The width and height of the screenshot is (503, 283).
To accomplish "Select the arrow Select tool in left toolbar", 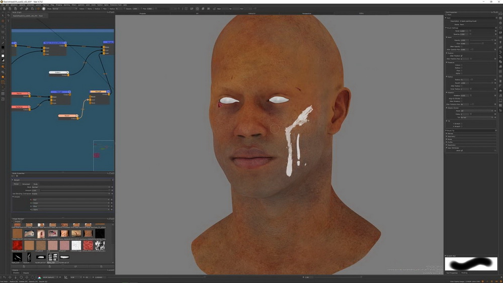I will point(3,16).
